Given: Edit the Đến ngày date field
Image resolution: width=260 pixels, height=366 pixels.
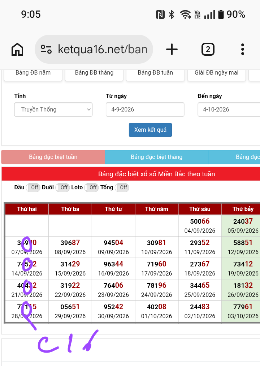Looking at the screenshot, I should [229, 109].
